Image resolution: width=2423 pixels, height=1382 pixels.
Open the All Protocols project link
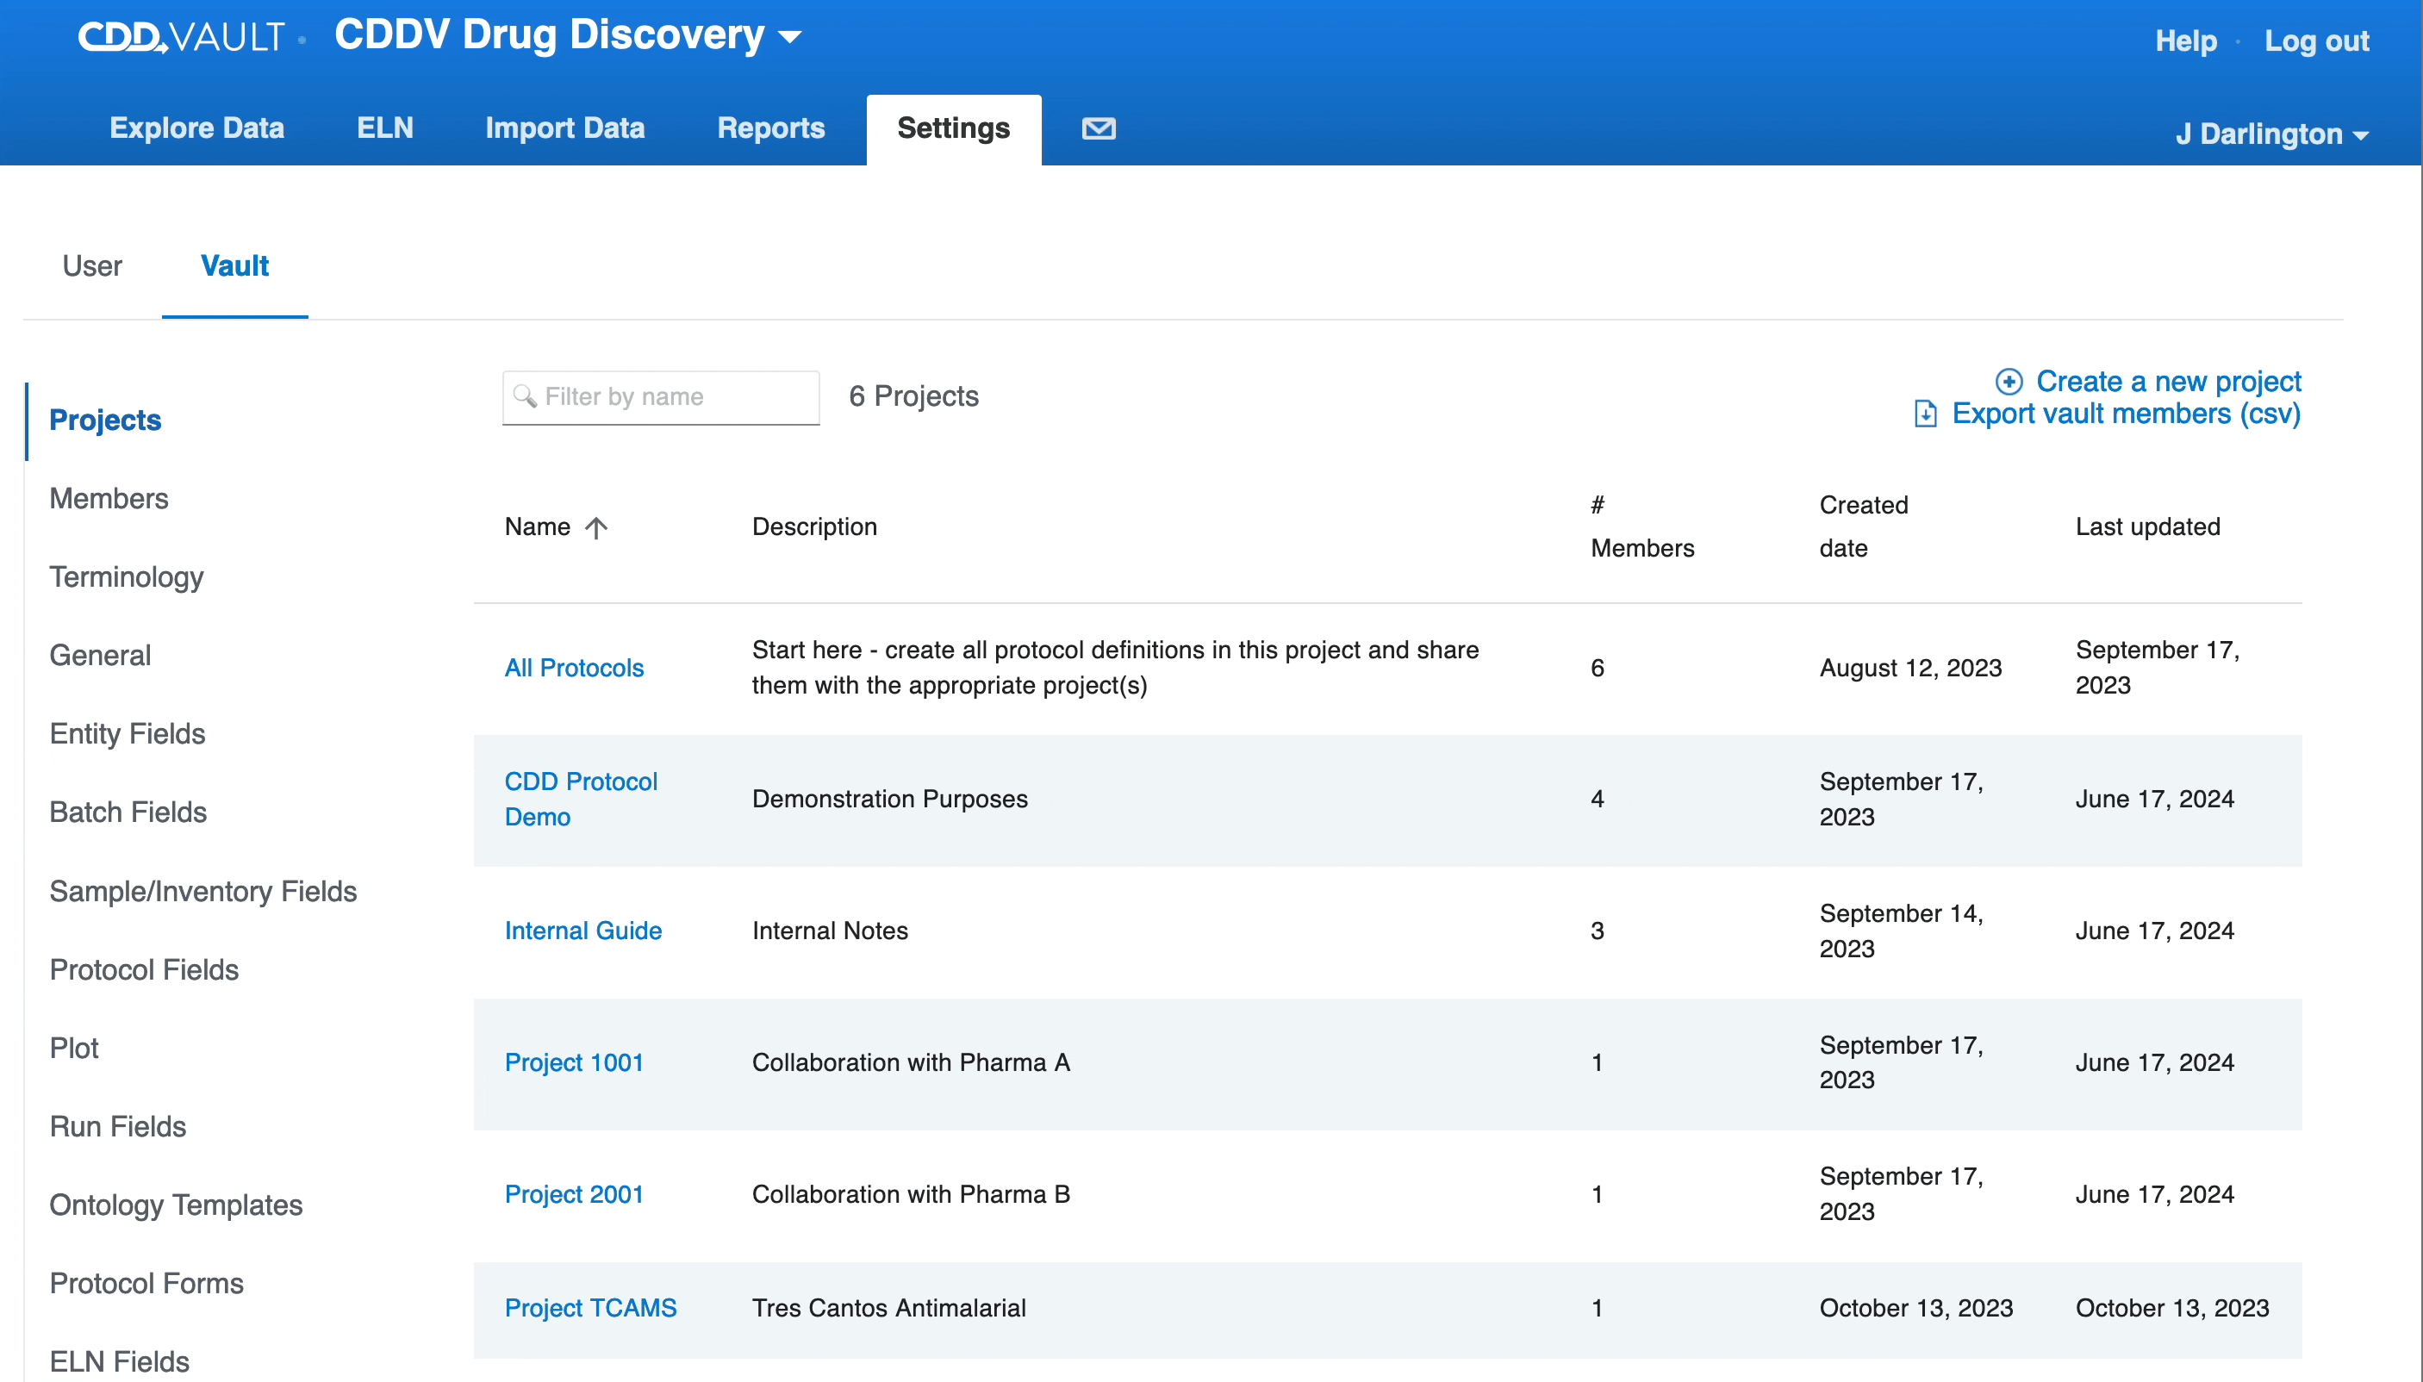(x=572, y=667)
